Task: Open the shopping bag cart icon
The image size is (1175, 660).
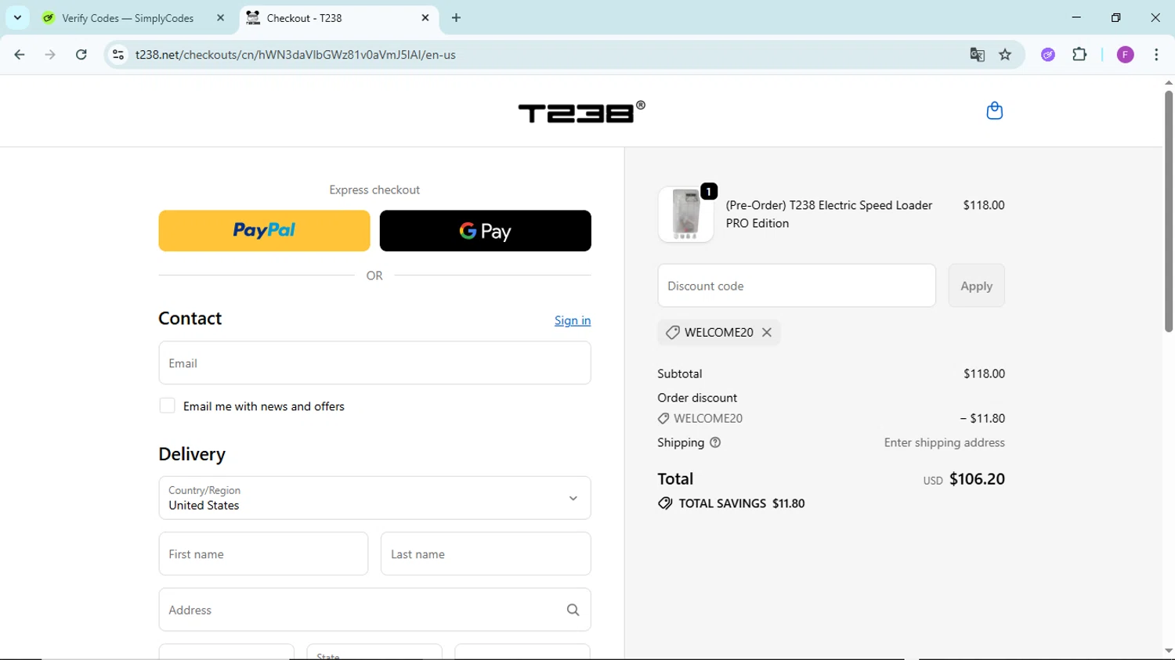Action: tap(994, 111)
